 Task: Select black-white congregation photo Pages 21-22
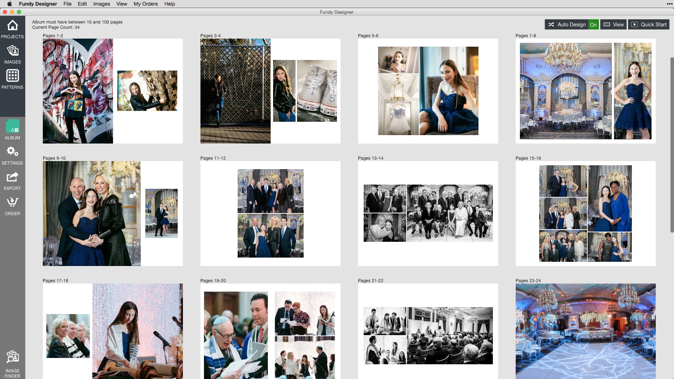coord(450,335)
